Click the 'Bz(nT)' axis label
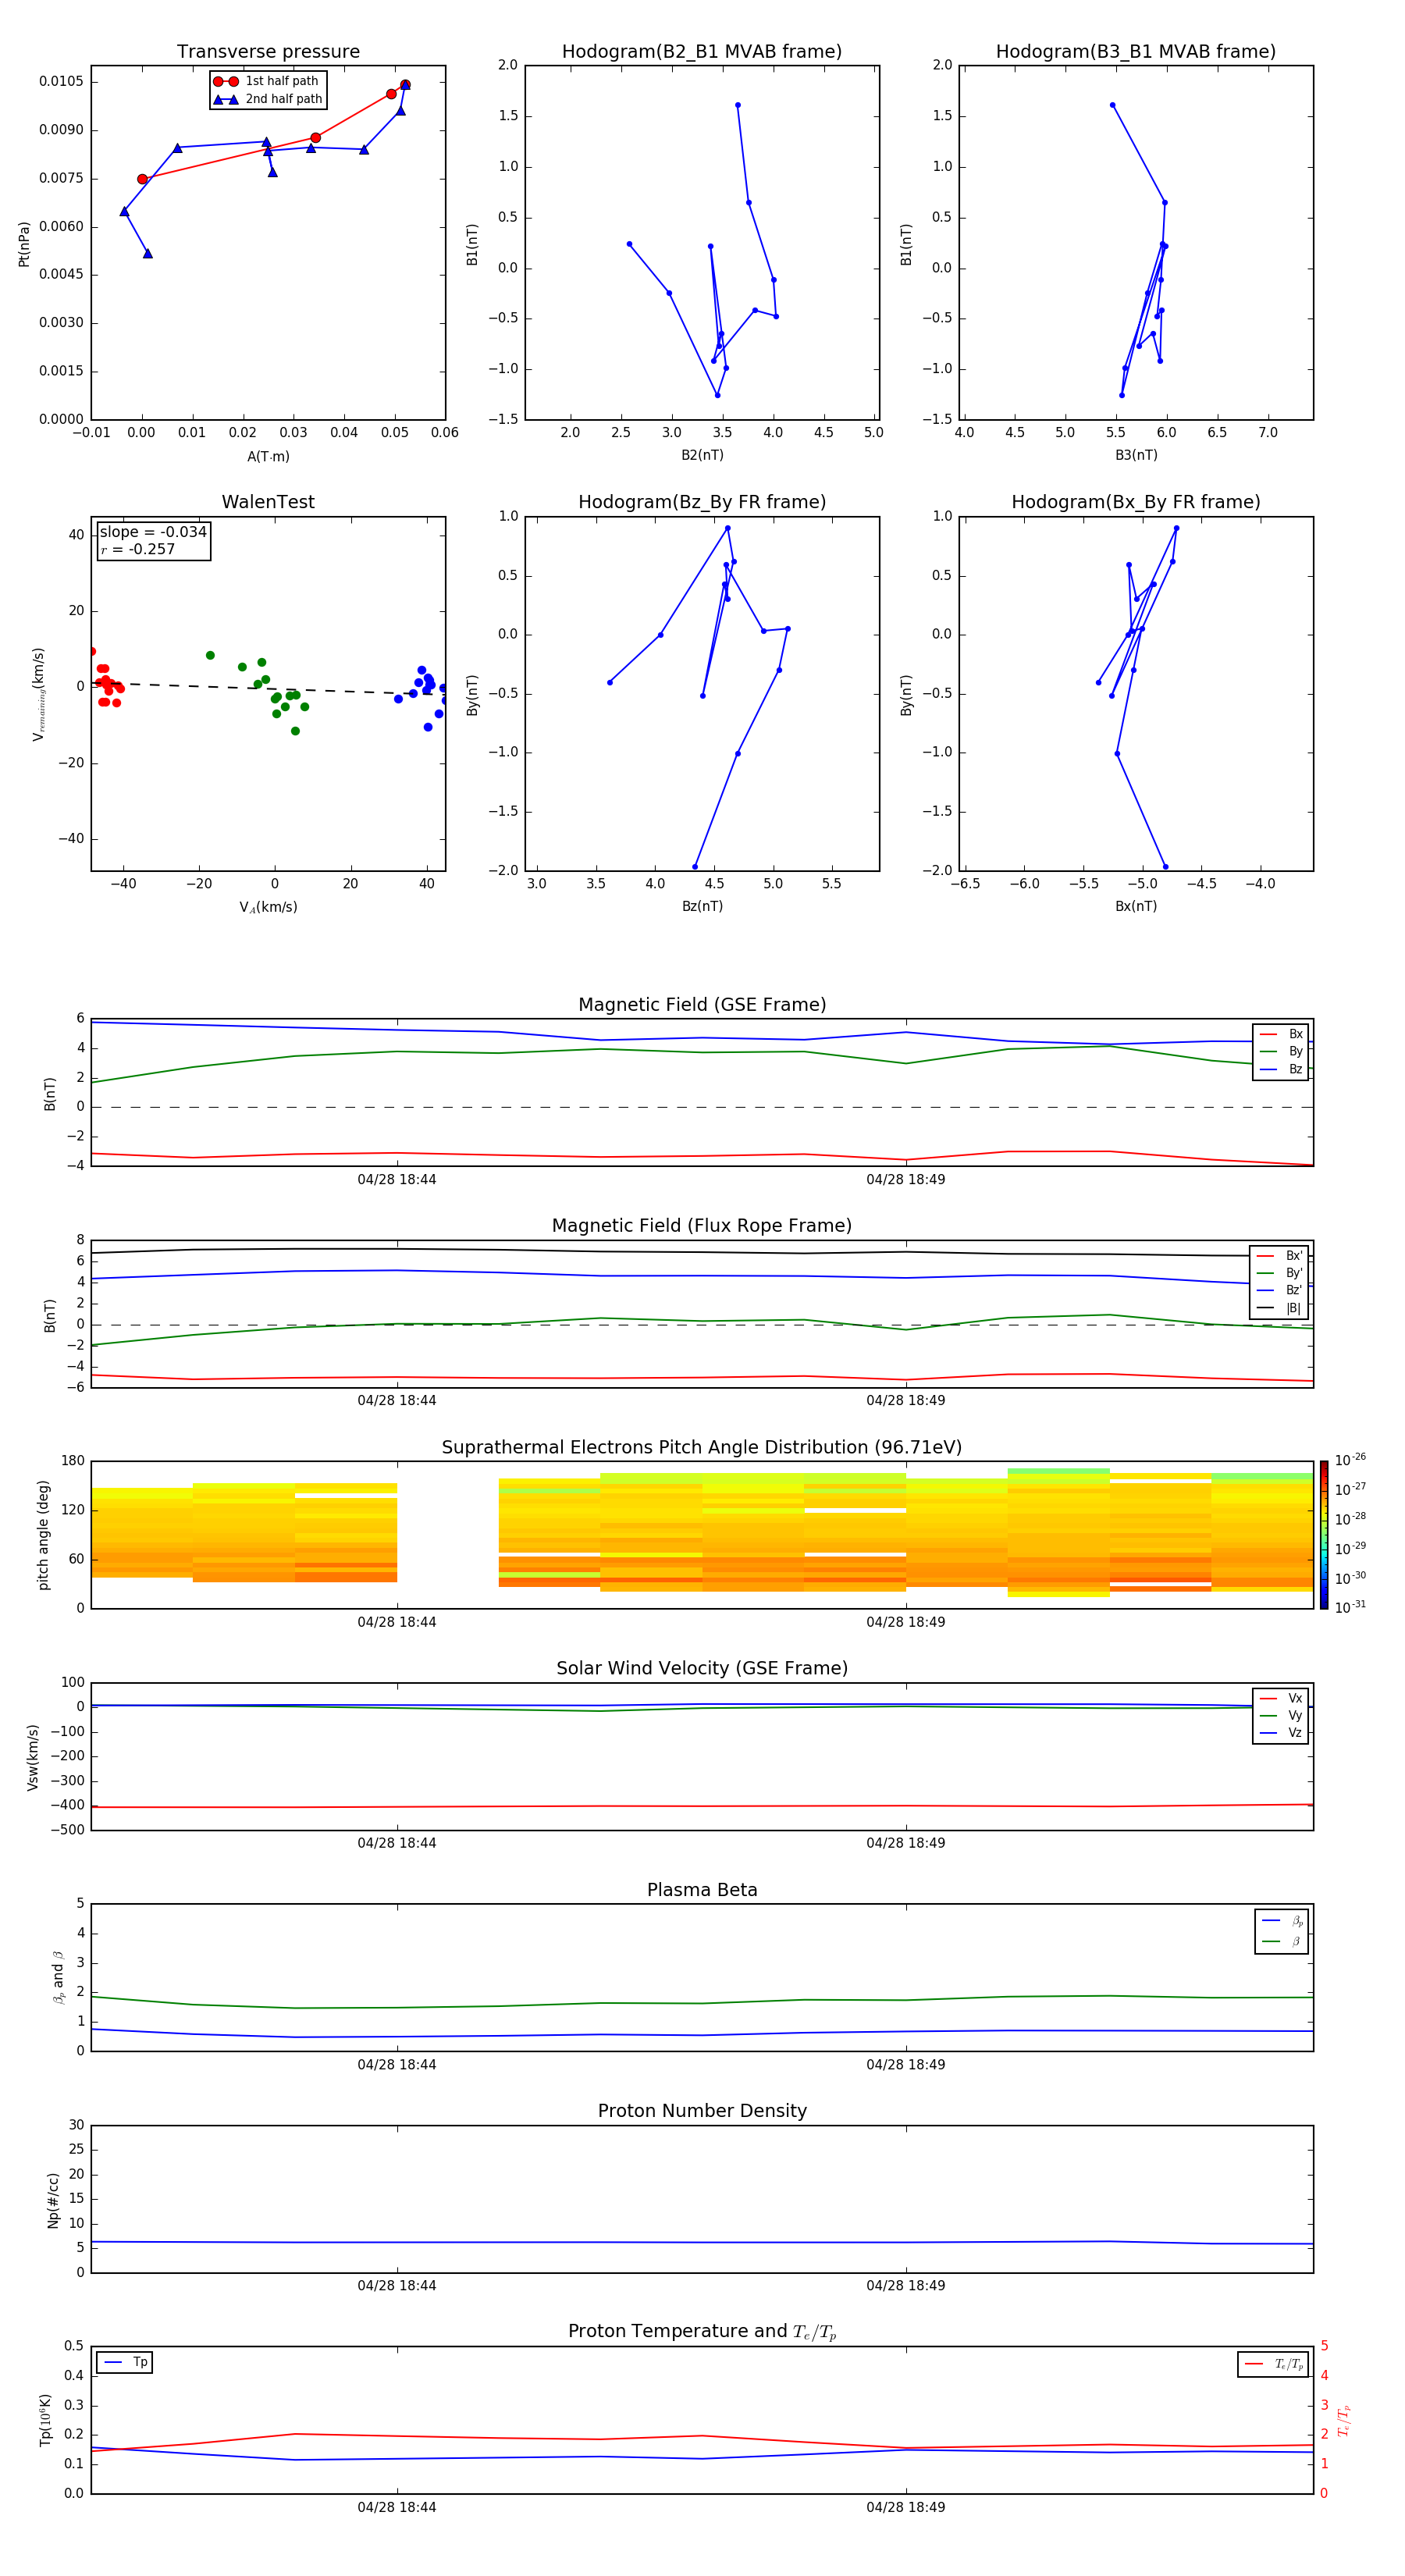 click(x=702, y=906)
